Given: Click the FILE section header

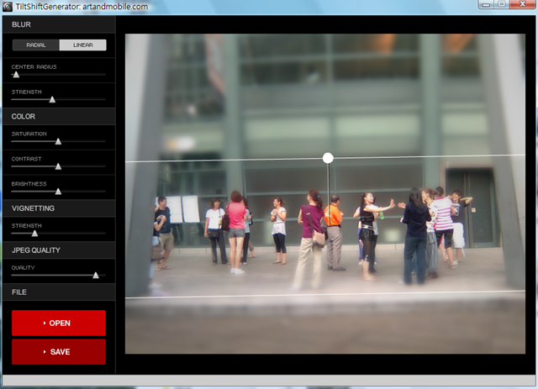Looking at the screenshot, I should 59,292.
